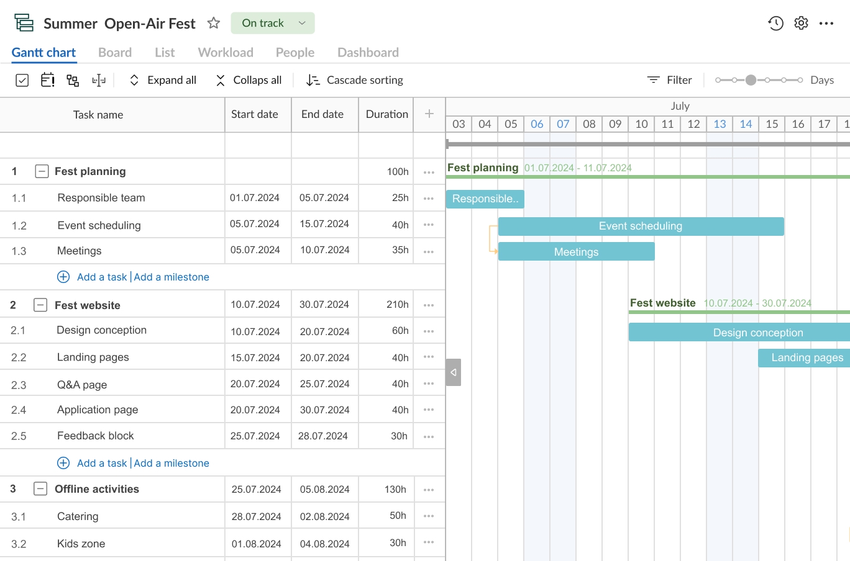This screenshot has width=850, height=561.
Task: Click the plus to add a column
Action: pyautogui.click(x=429, y=114)
